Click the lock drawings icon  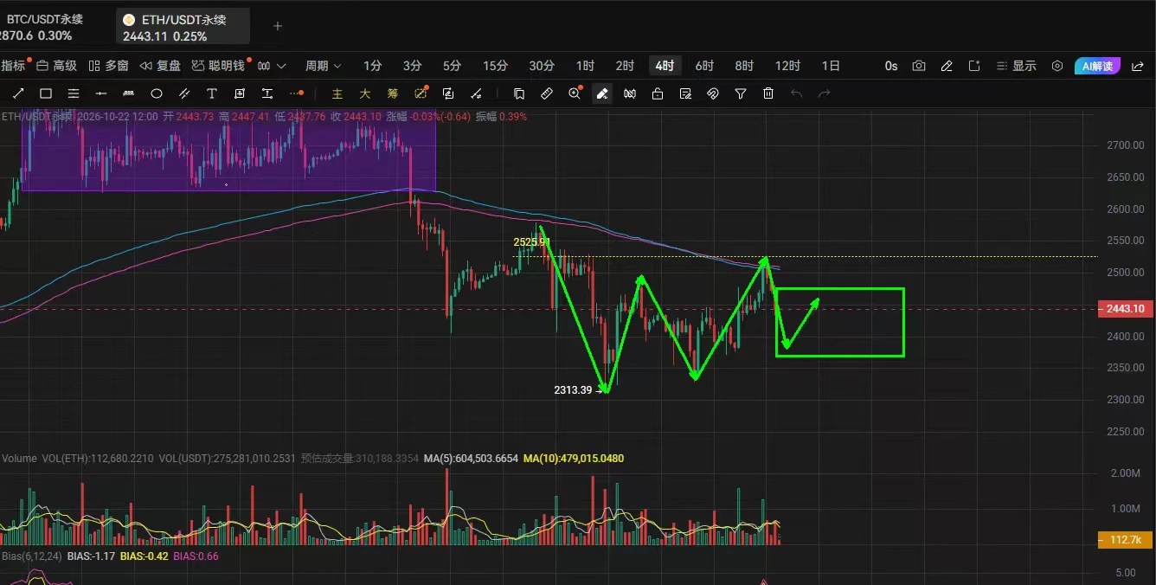click(658, 93)
